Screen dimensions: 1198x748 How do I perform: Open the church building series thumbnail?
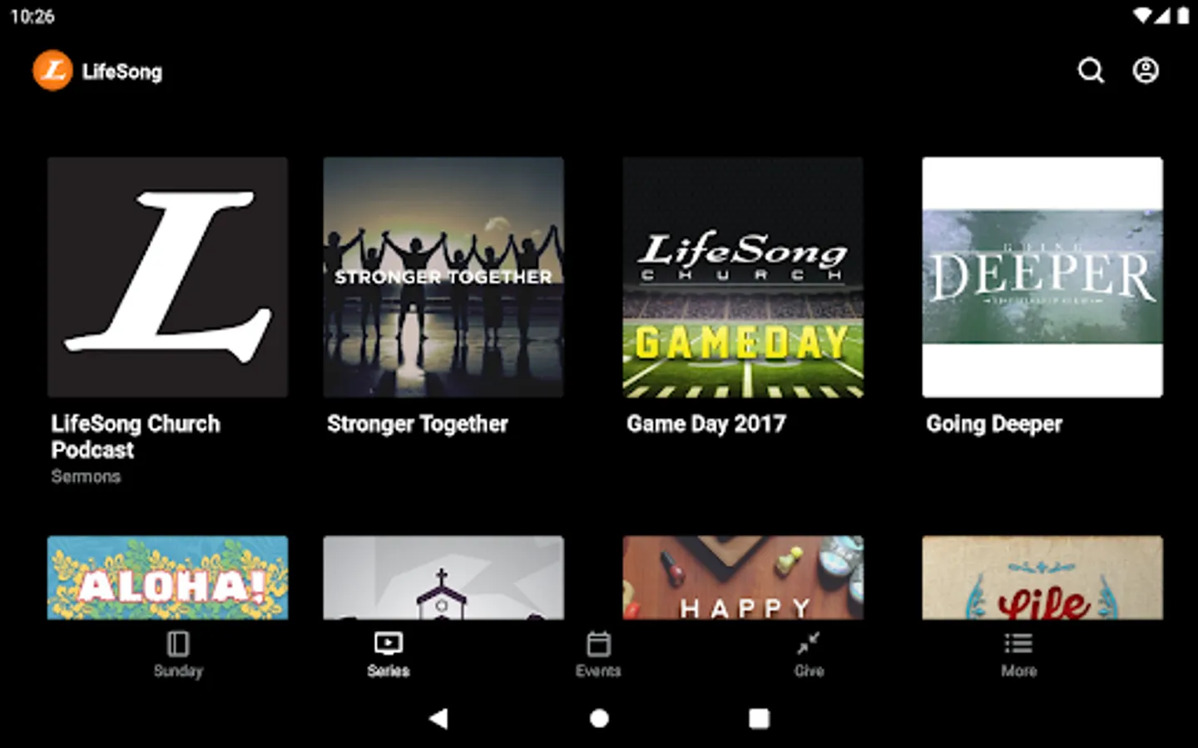443,578
